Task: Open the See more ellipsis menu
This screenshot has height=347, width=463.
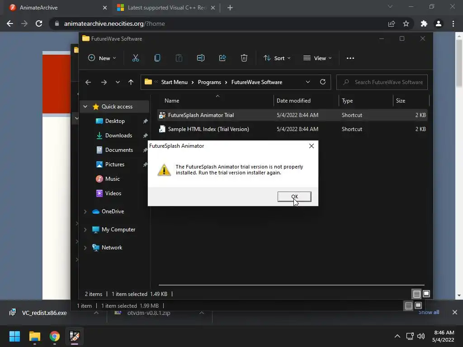Action: (x=350, y=58)
